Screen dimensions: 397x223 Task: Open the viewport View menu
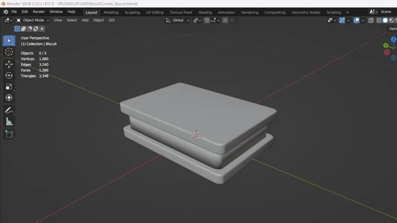click(x=58, y=20)
